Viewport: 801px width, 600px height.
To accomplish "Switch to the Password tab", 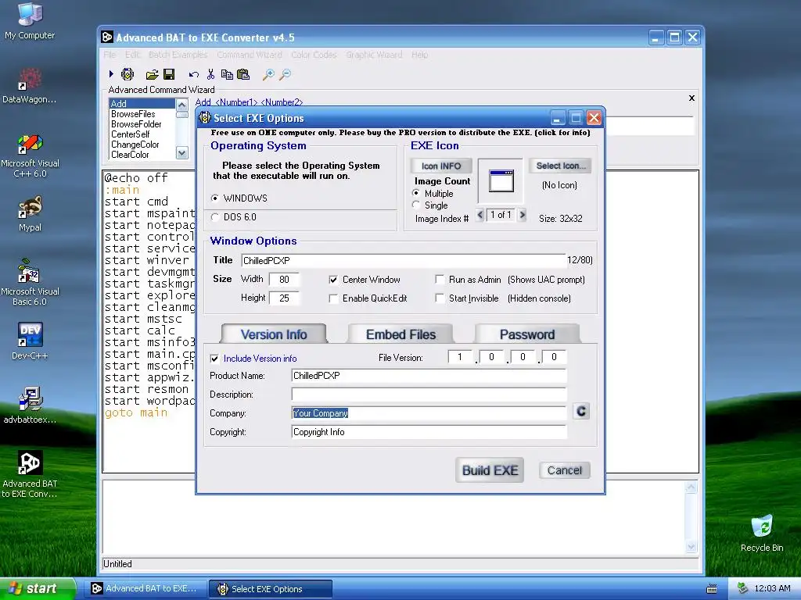I will [527, 334].
